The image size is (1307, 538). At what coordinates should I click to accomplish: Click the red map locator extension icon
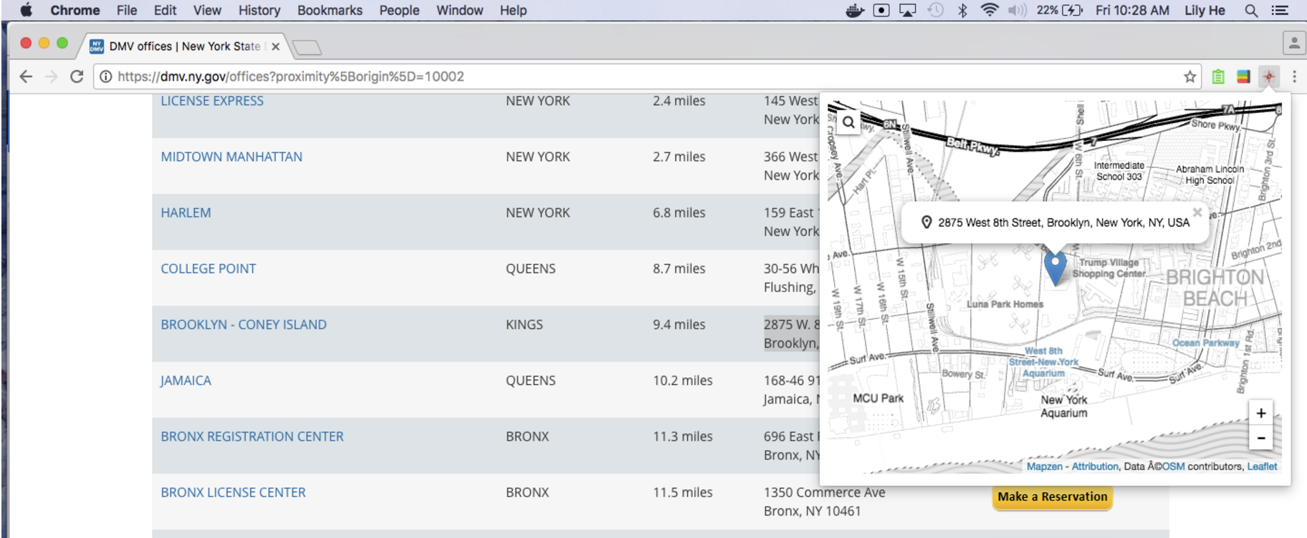coord(1269,77)
